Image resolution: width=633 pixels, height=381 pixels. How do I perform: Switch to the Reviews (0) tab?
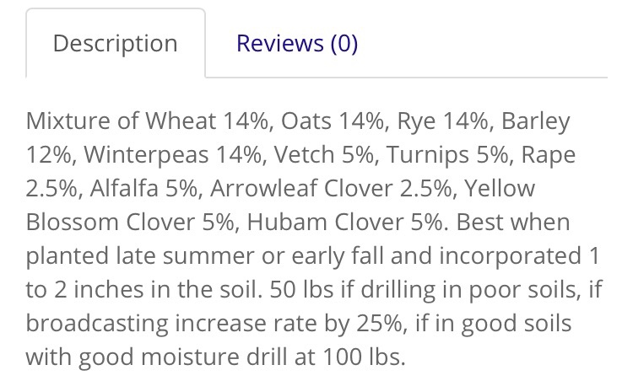297,43
